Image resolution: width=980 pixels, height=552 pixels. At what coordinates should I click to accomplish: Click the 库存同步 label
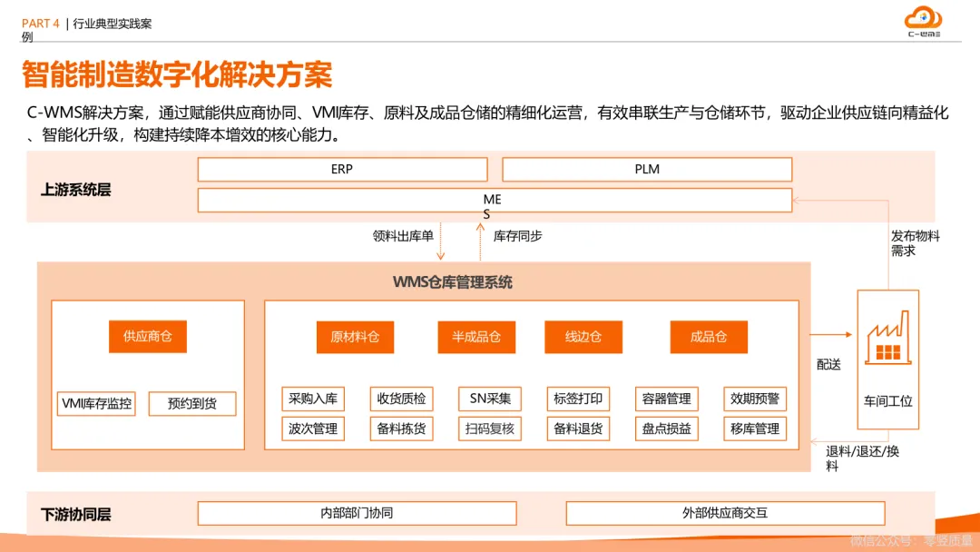[518, 236]
